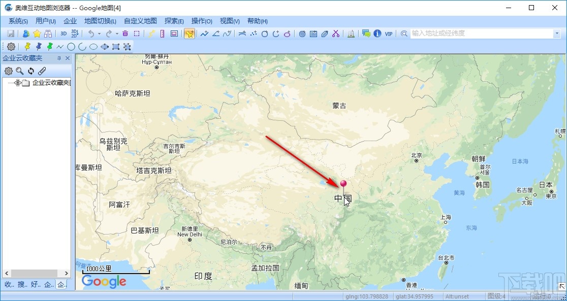
Task: Select the green pushpin tool
Action: coord(49,46)
